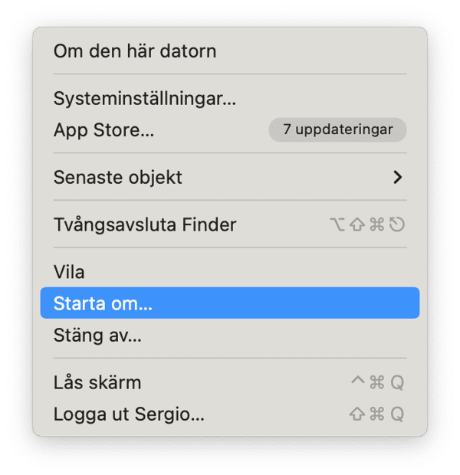The height and width of the screenshot is (475, 460).
Task: Click circular arrow symbol beside Tvångsavsluta Finder
Action: [x=397, y=224]
